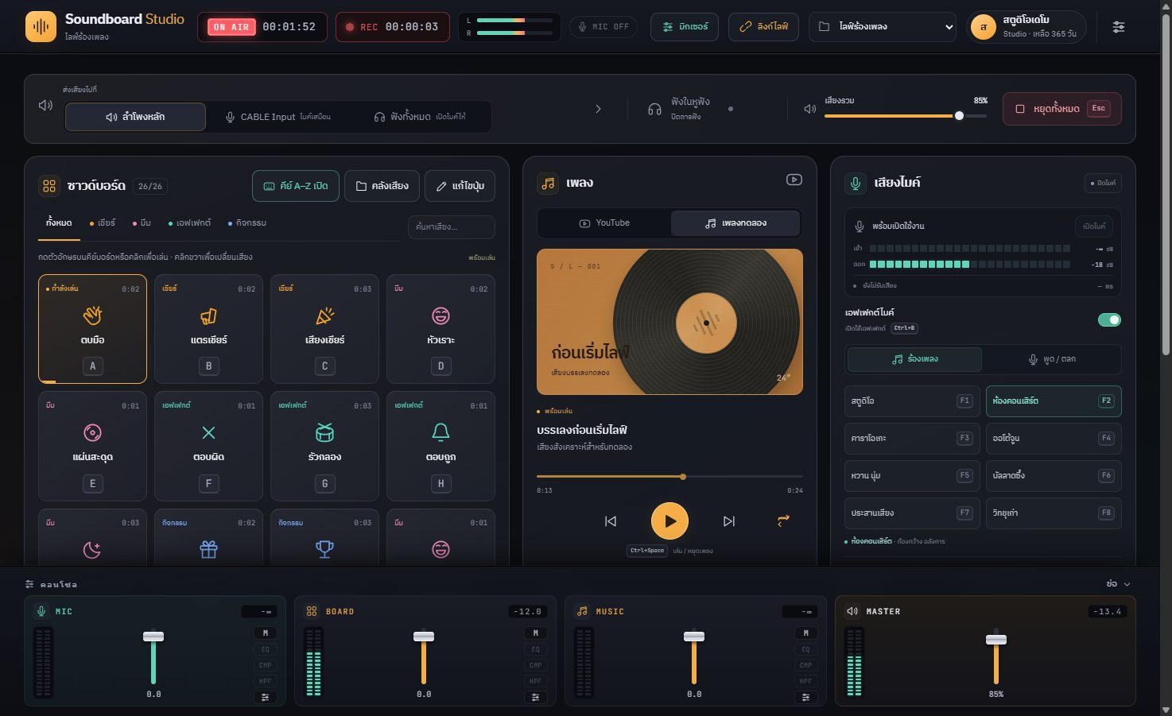Toggle the repeat loop icon
1172x716 pixels.
coord(783,521)
